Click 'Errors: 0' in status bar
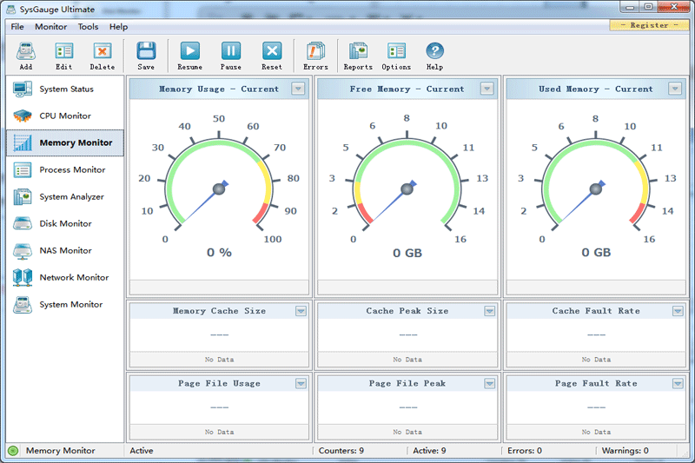The image size is (695, 463). [525, 451]
